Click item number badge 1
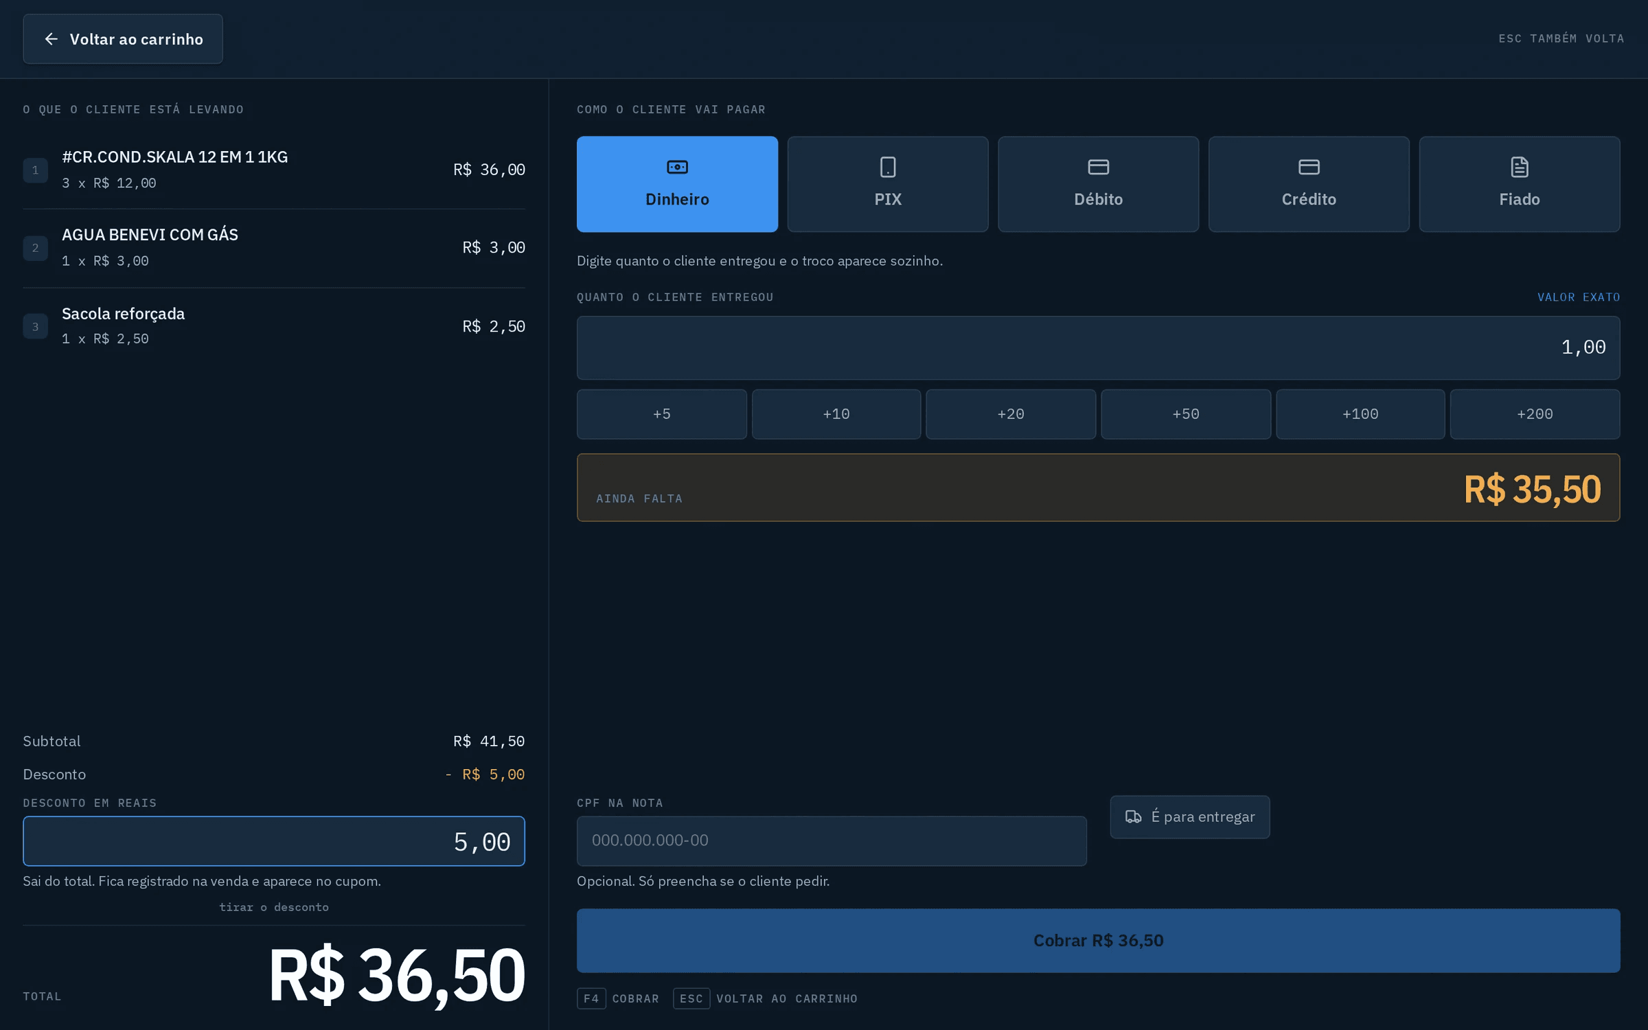 pyautogui.click(x=36, y=170)
